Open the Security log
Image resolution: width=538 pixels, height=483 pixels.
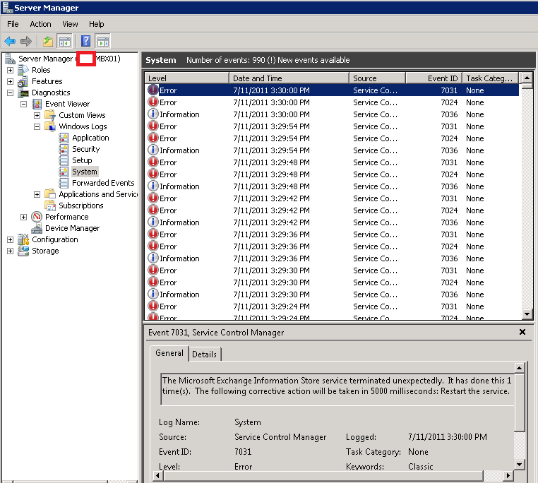click(x=85, y=149)
